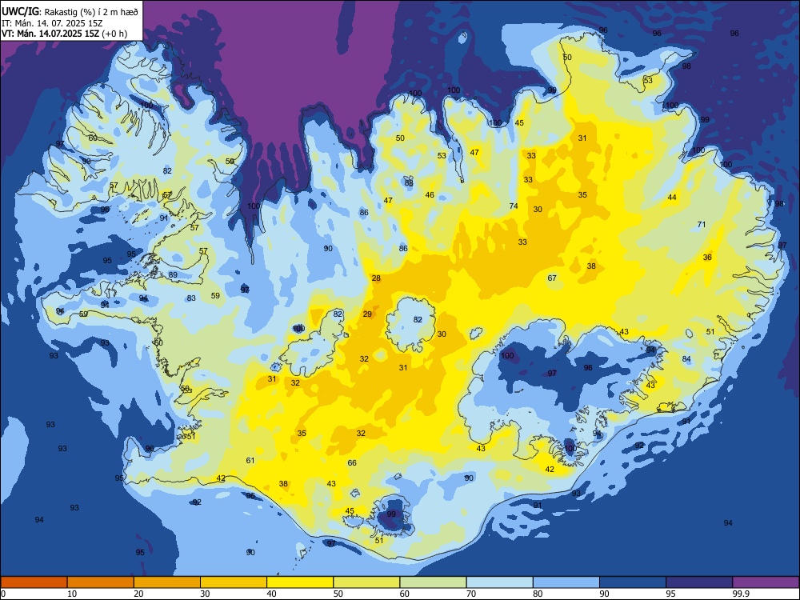
Task: Click the pale blue 70–80 legend swatch
Action: [x=499, y=582]
